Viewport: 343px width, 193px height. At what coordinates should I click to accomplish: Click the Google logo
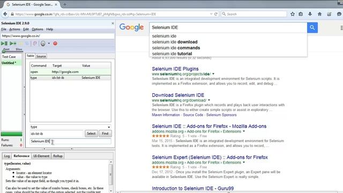[131, 27]
